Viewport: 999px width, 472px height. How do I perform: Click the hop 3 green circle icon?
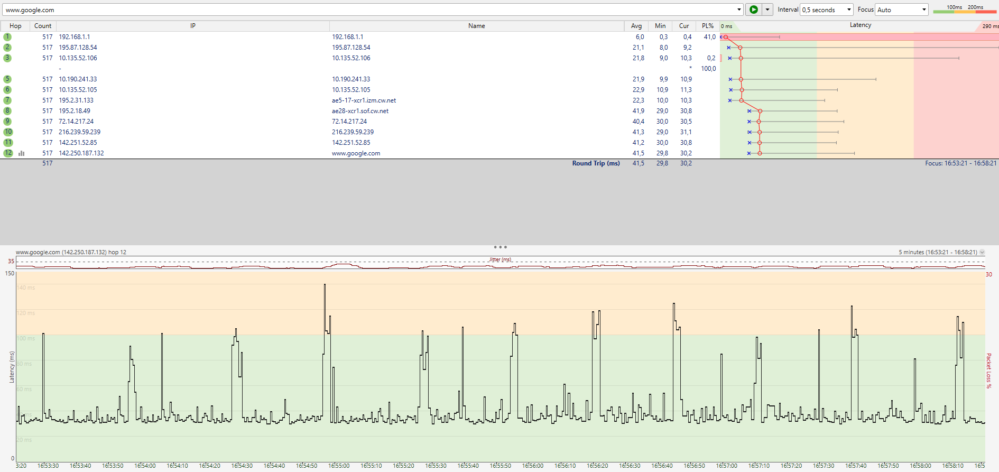(x=7, y=58)
